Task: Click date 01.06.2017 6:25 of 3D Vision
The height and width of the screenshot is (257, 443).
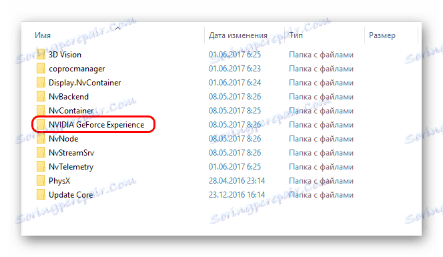Action: (x=235, y=55)
